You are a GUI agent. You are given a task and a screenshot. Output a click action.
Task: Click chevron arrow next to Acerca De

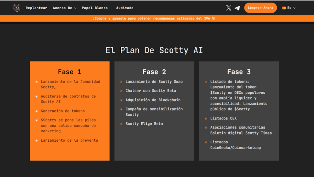pos(75,8)
